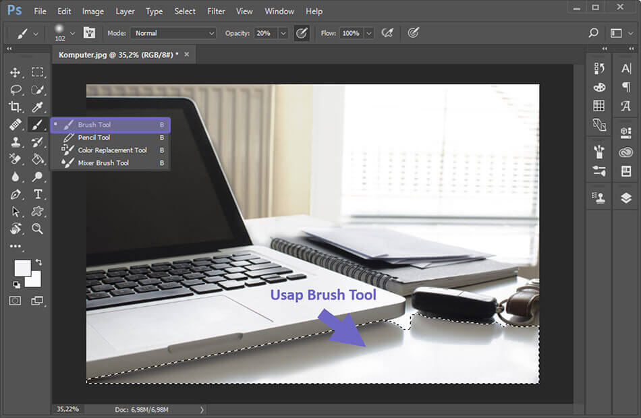
Task: Open the Mode Normal dropdown
Action: pos(173,33)
